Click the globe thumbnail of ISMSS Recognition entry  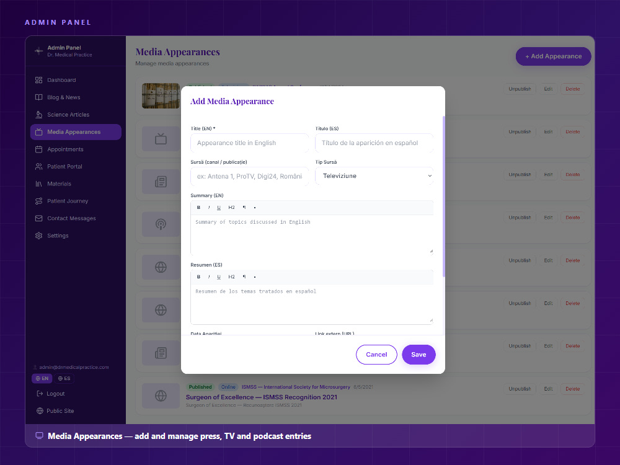[161, 396]
